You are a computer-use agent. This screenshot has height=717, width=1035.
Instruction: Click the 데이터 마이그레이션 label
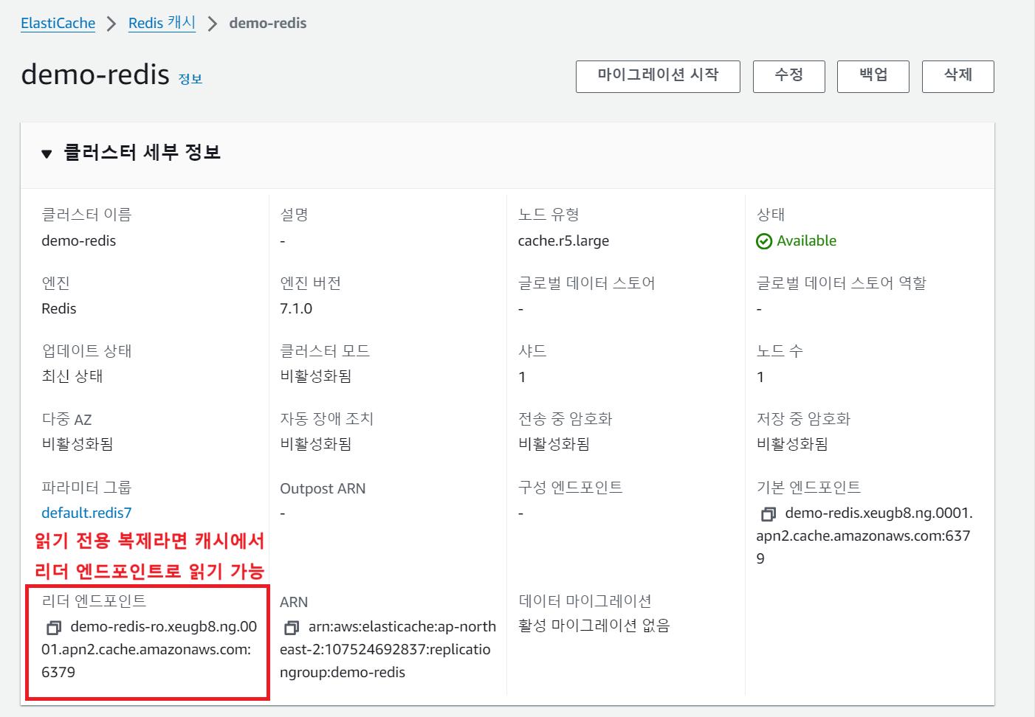coord(585,601)
